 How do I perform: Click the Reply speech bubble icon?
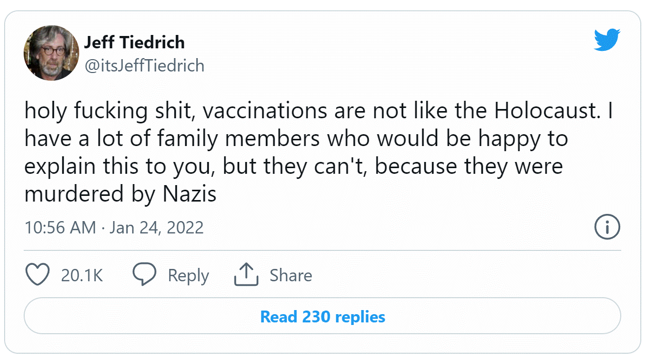146,275
